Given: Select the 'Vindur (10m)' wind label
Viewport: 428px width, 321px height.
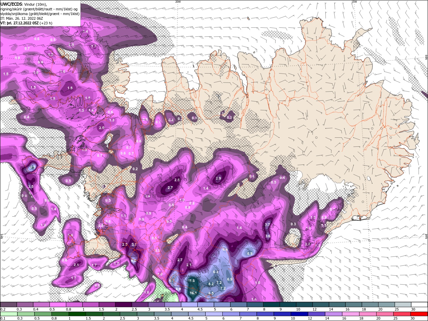Looking at the screenshot, I should pyautogui.click(x=36, y=4).
